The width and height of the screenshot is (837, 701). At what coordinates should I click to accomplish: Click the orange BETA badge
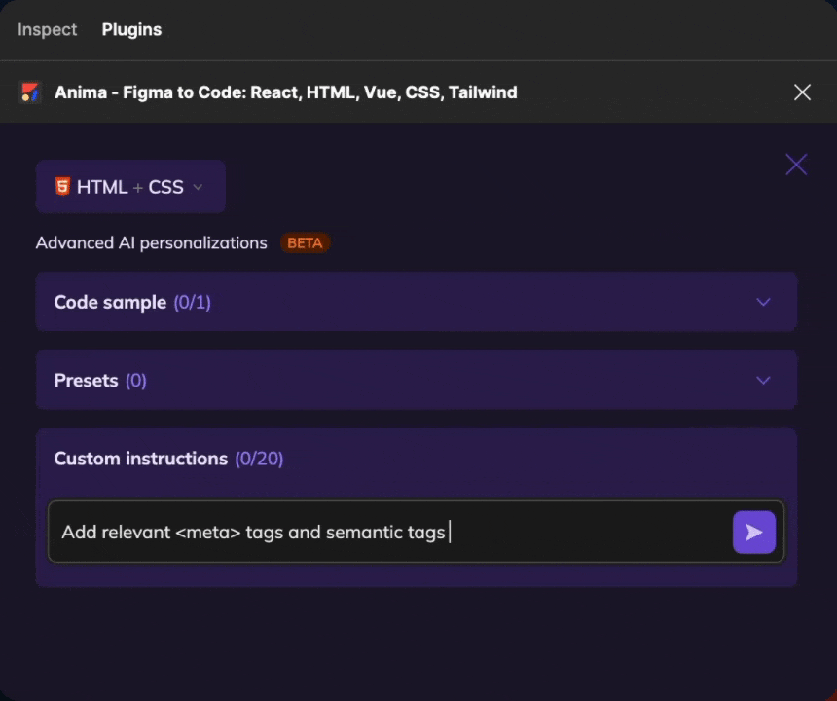click(305, 242)
